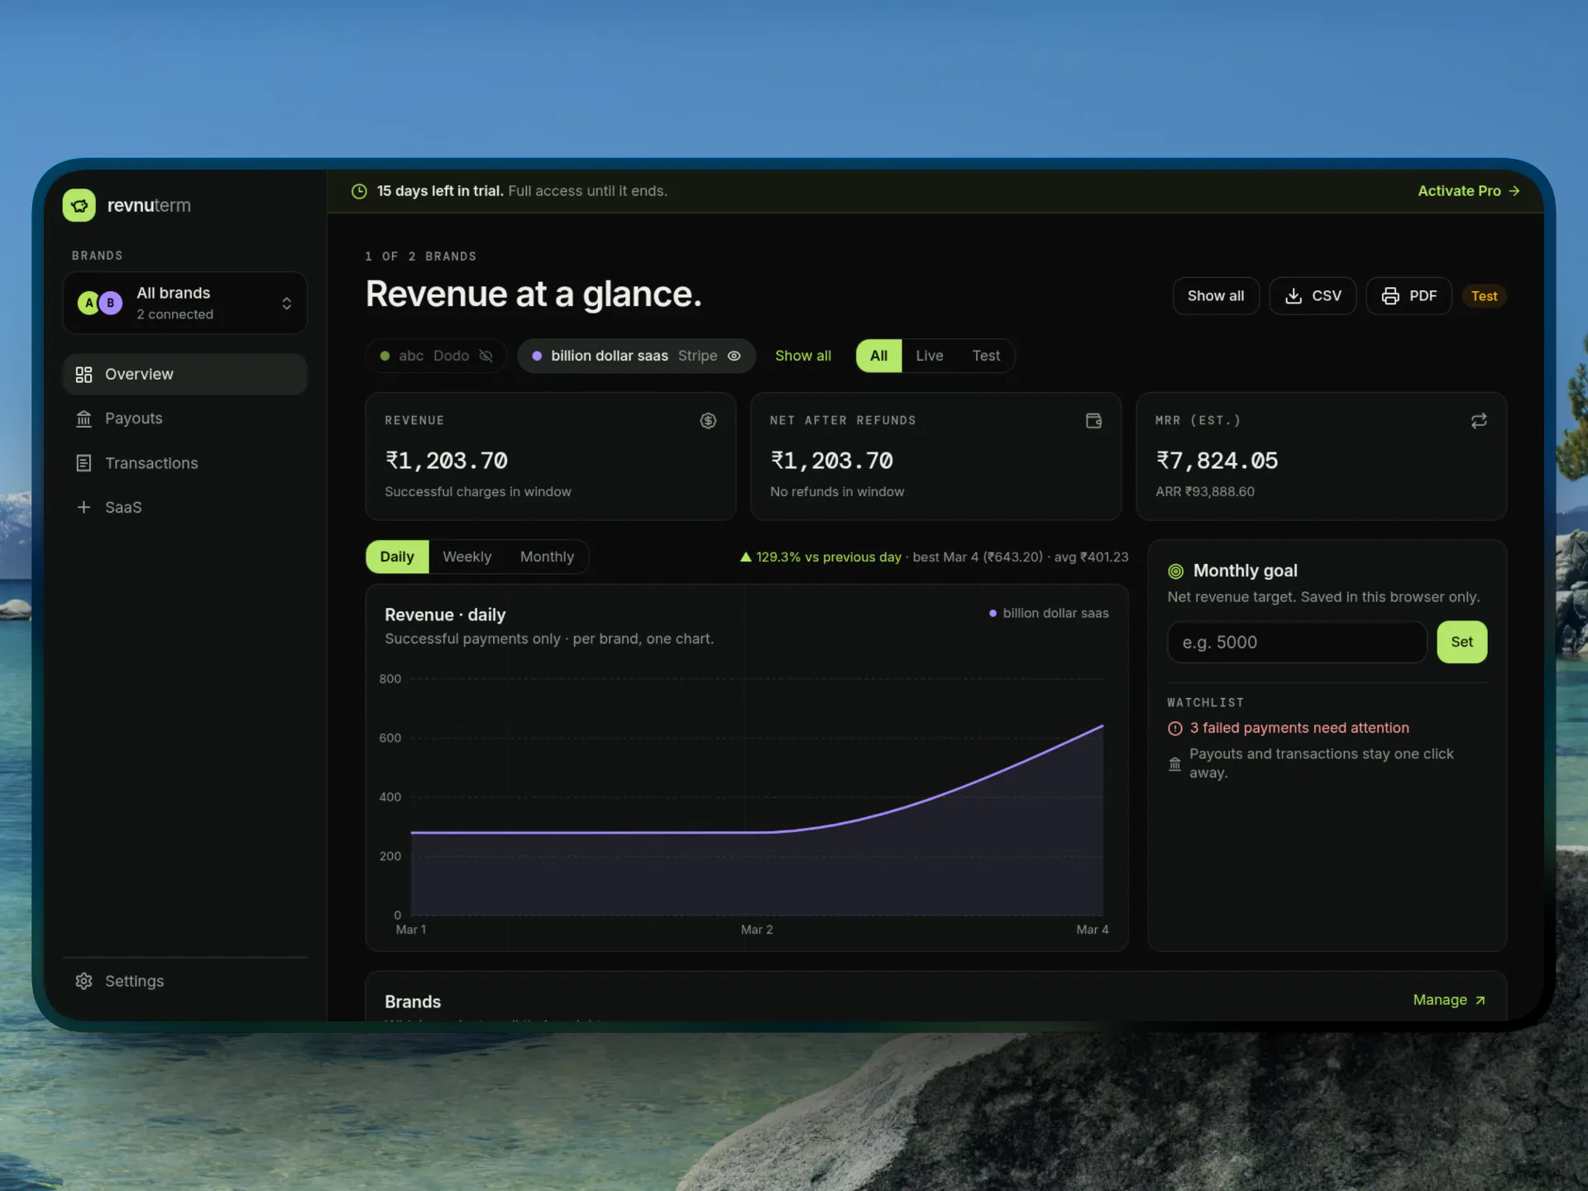Image resolution: width=1588 pixels, height=1191 pixels.
Task: Add a SaaS from sidebar
Action: (x=184, y=507)
